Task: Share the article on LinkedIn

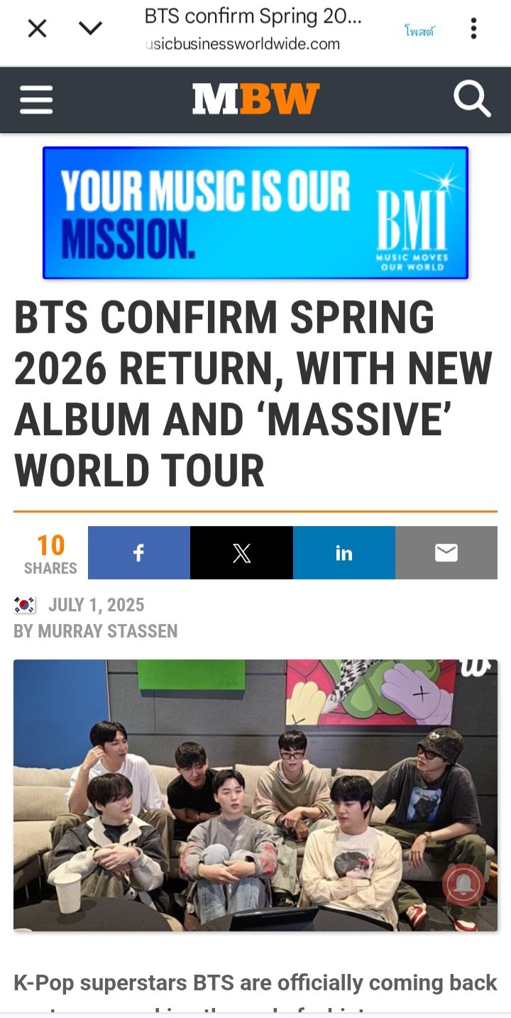Action: (344, 552)
